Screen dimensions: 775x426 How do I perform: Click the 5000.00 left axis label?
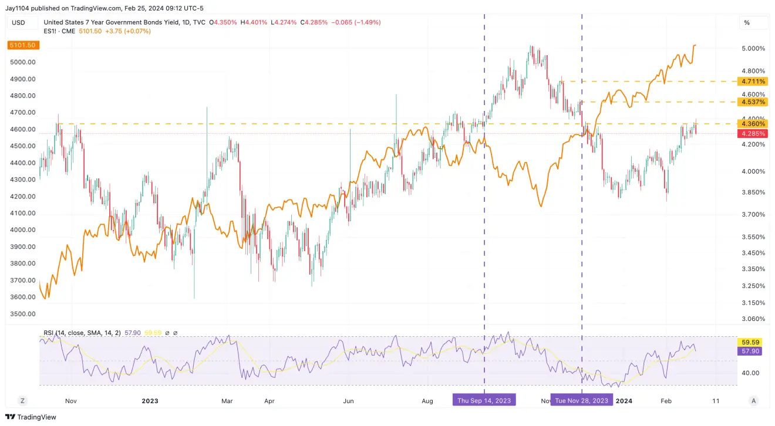pos(23,62)
